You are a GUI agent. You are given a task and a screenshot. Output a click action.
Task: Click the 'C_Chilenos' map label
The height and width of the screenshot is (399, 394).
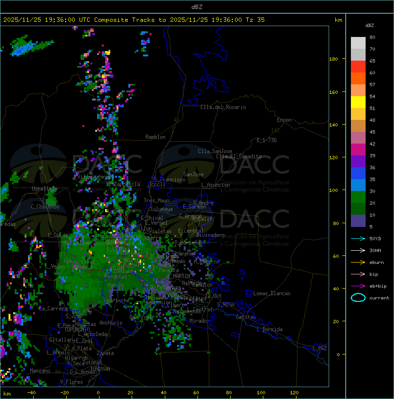(45, 207)
